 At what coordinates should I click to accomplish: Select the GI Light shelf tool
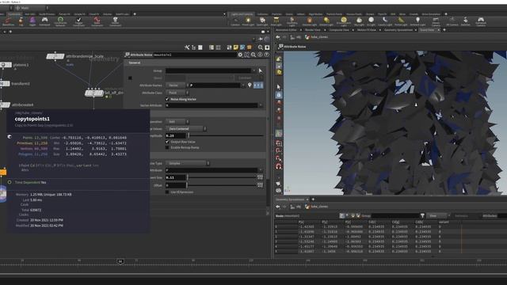tap(372, 21)
